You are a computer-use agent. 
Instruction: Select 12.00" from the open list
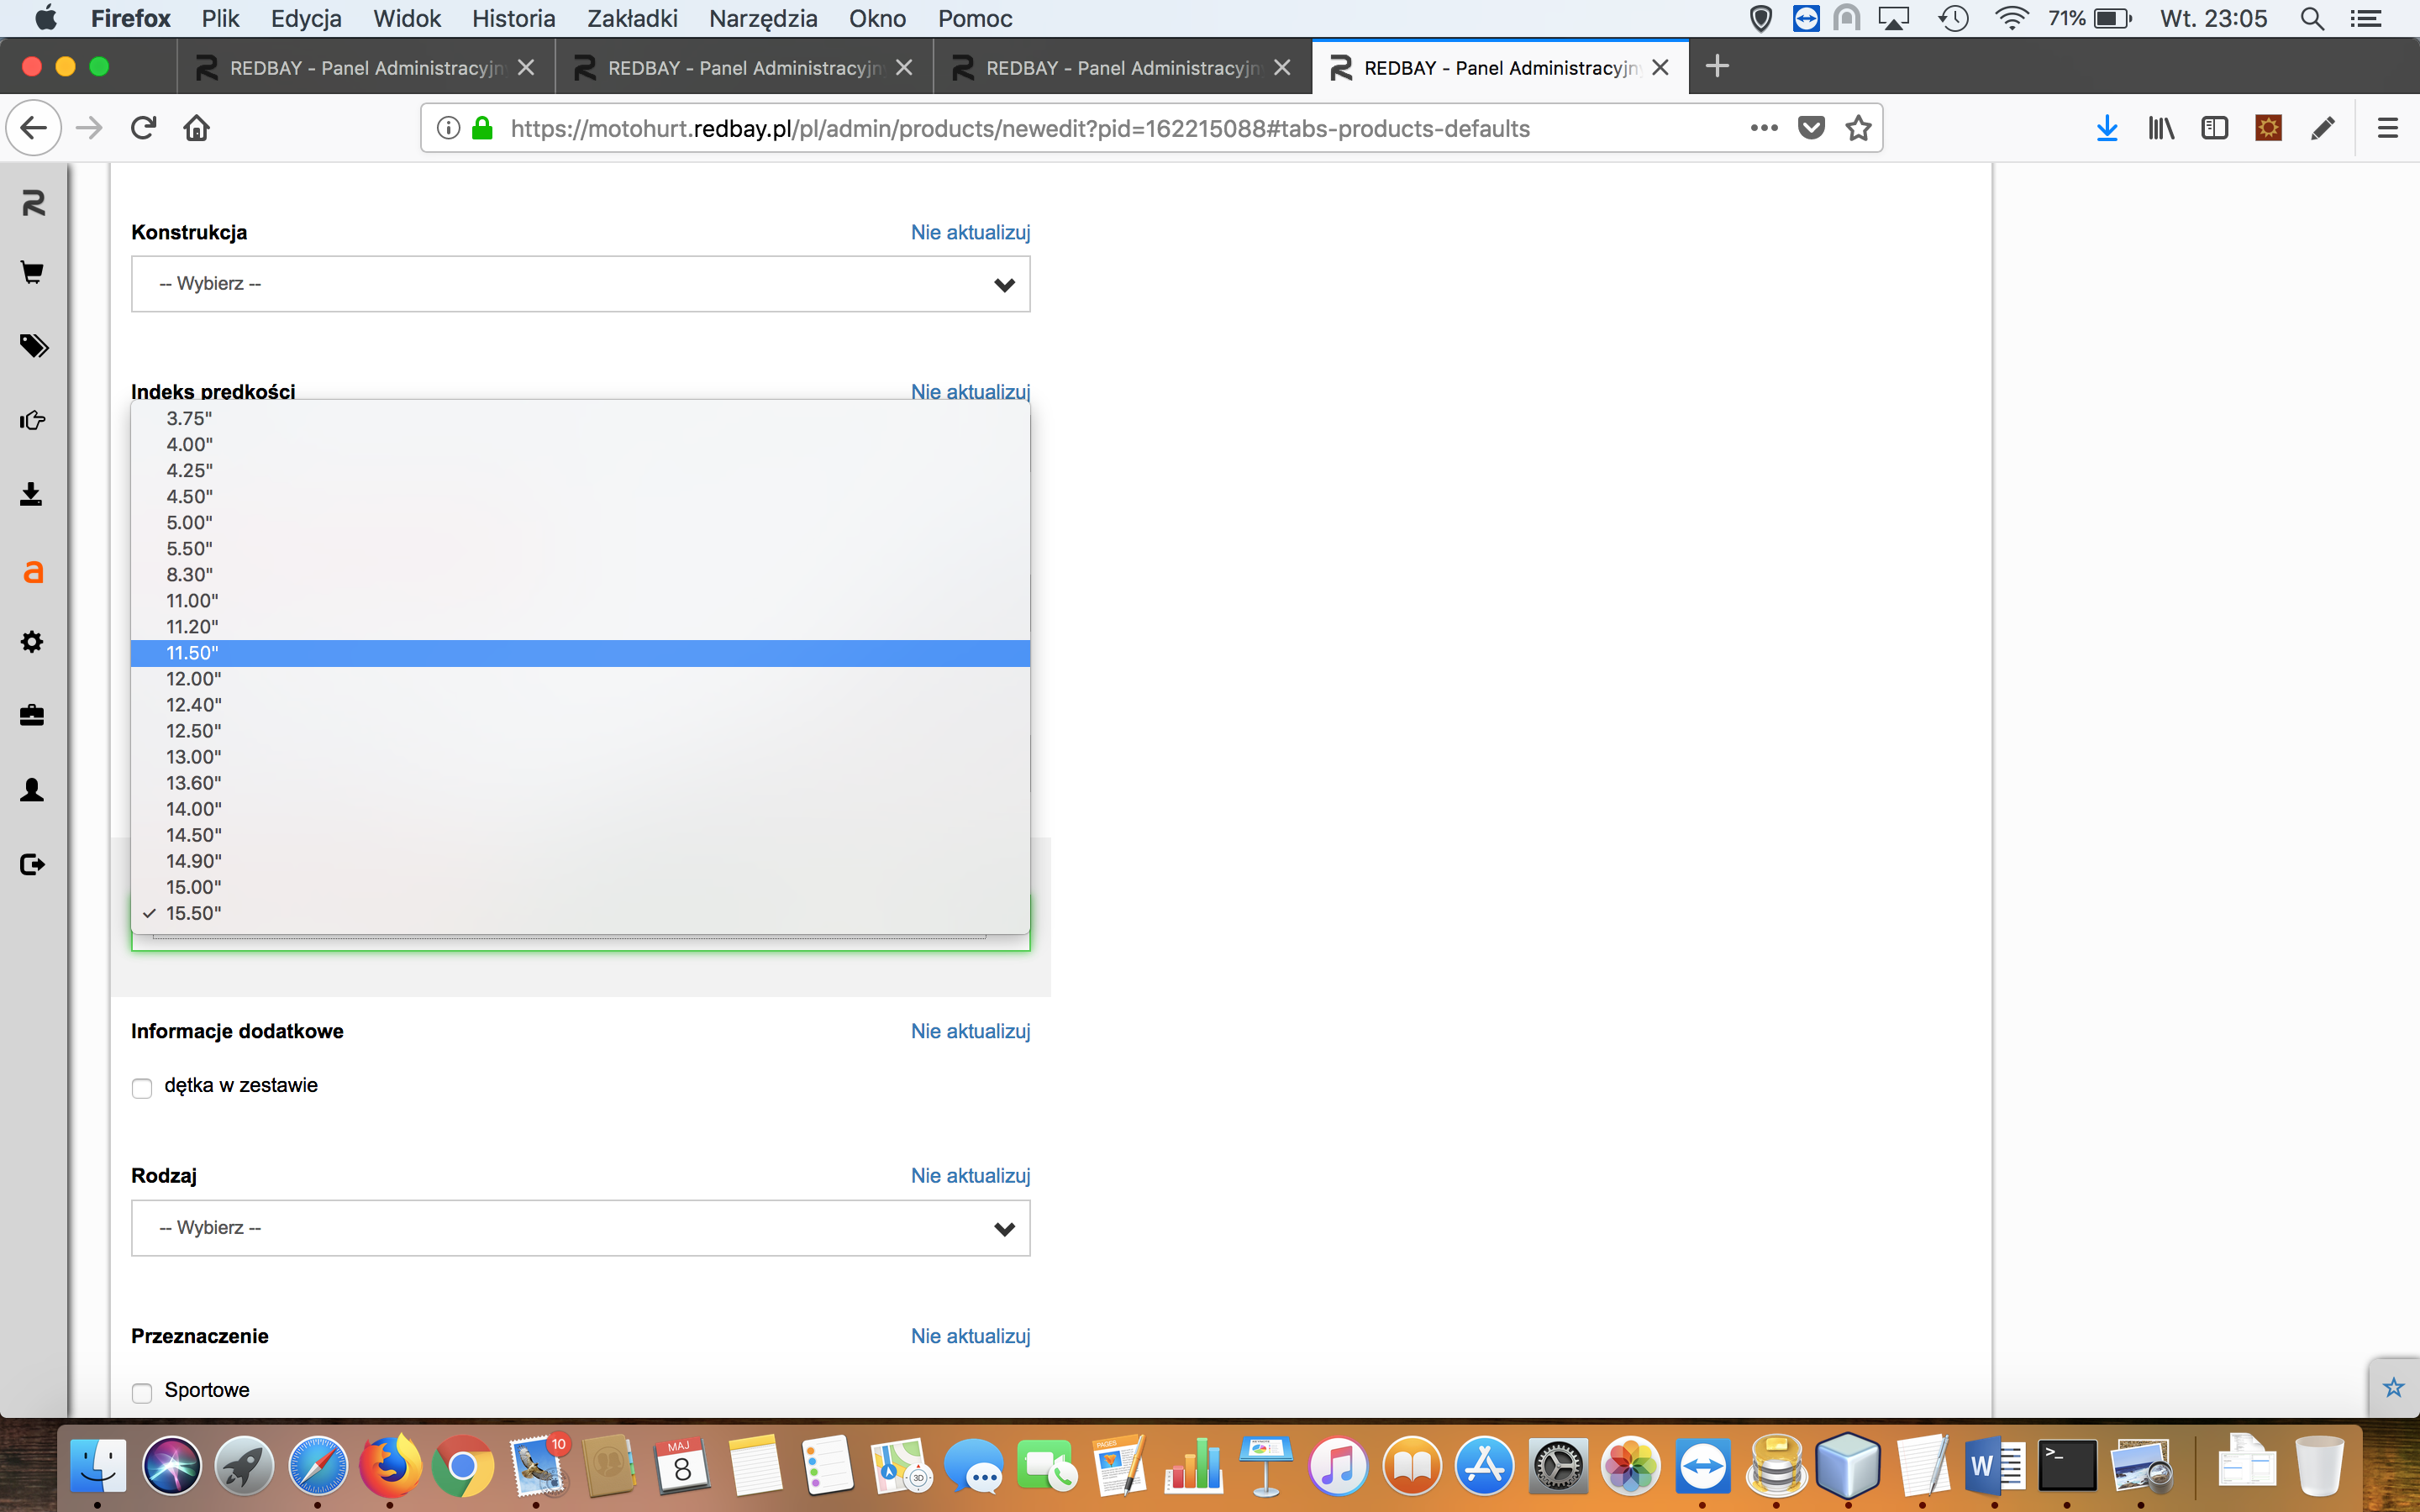coord(194,679)
